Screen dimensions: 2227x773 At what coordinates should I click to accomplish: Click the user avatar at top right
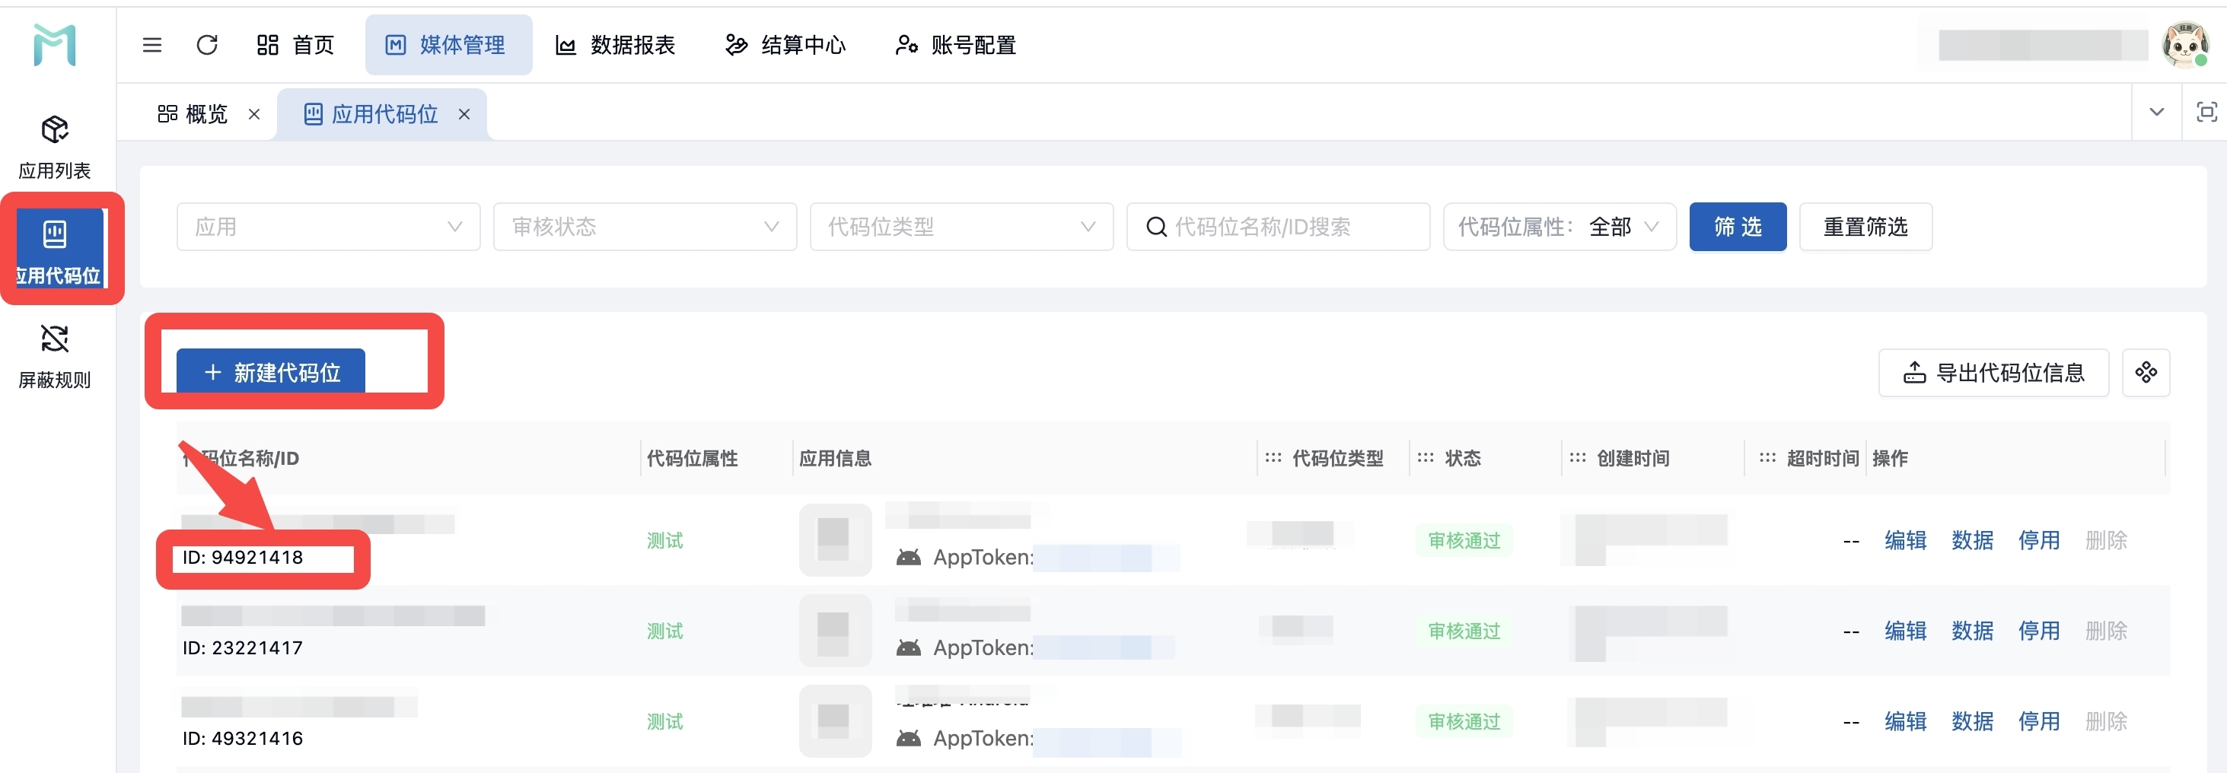[2184, 45]
